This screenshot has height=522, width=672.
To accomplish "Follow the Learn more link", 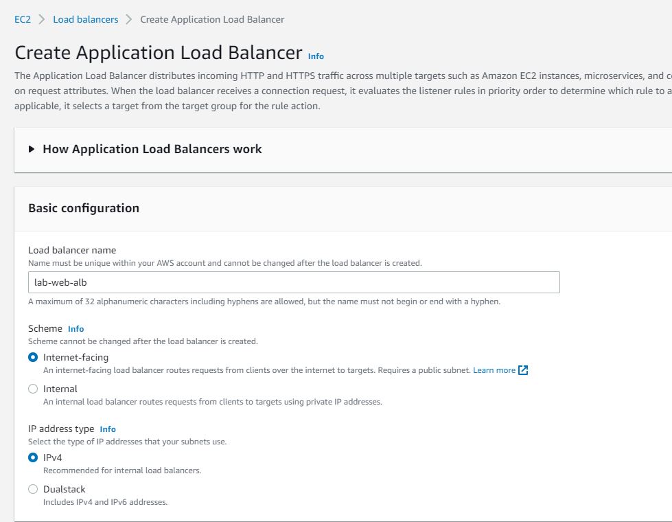I will 494,370.
